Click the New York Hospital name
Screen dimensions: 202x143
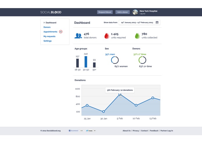point(149,11)
